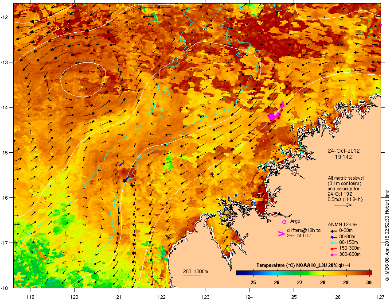Click the '(0.1m contours)' text
The image size is (390, 301).
coord(344,184)
